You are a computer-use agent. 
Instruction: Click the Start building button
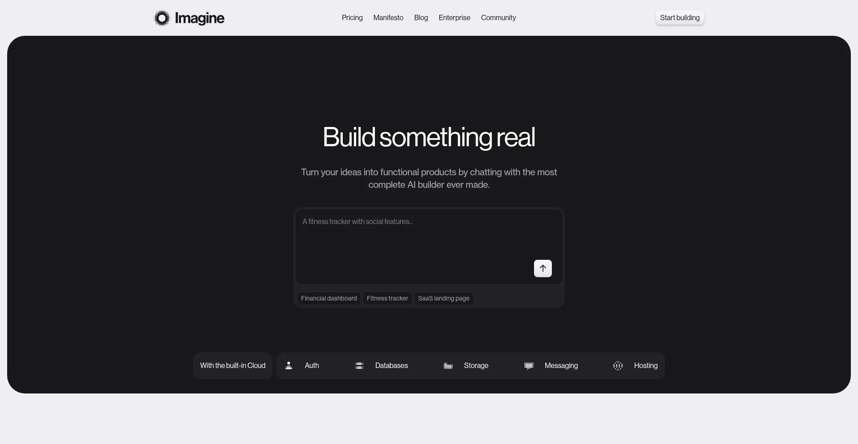(679, 17)
